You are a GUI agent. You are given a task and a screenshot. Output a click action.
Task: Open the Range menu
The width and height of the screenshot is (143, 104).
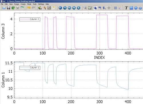coord(17,4)
